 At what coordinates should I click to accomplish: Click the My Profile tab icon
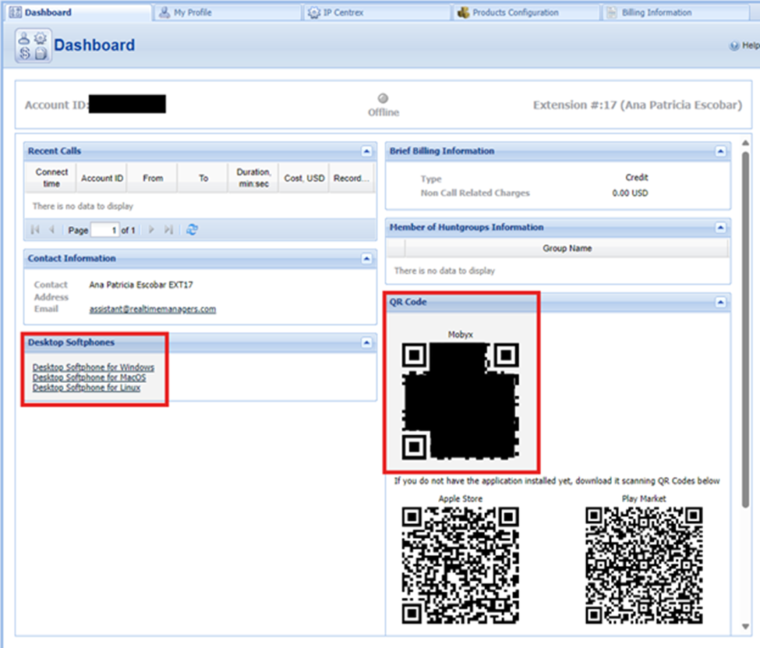click(x=164, y=12)
